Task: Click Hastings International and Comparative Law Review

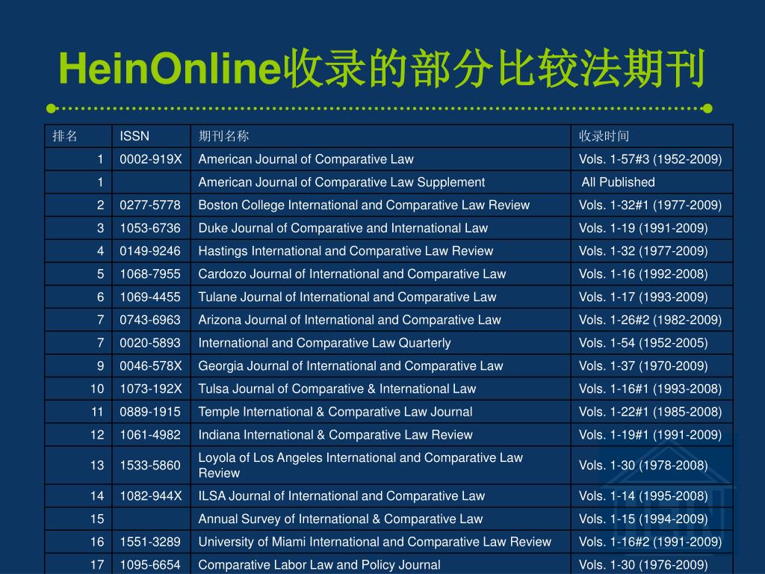Action: (x=346, y=251)
